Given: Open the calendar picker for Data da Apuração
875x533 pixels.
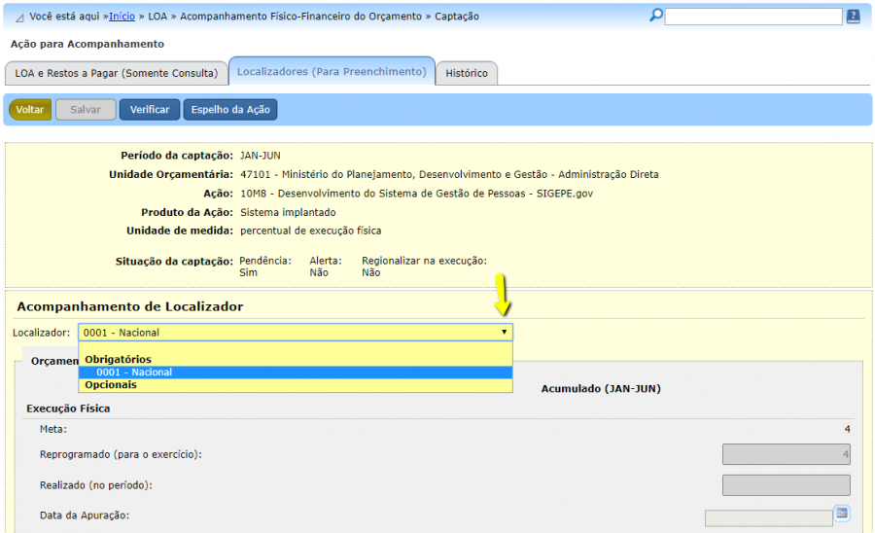Looking at the screenshot, I should tap(842, 513).
